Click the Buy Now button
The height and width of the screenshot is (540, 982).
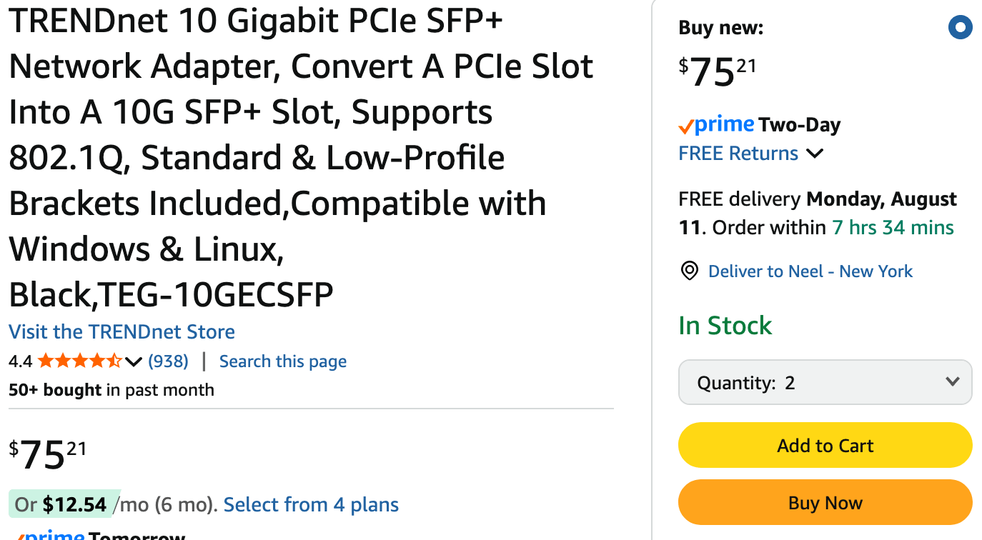(x=825, y=503)
